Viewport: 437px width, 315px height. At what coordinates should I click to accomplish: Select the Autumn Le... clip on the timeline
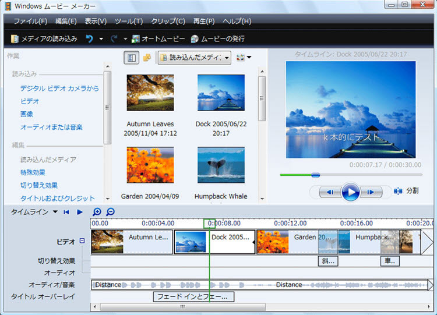[132, 242]
